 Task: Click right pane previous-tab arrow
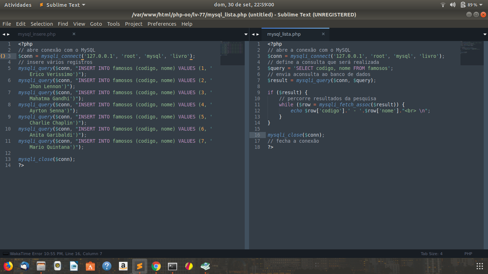(x=253, y=34)
